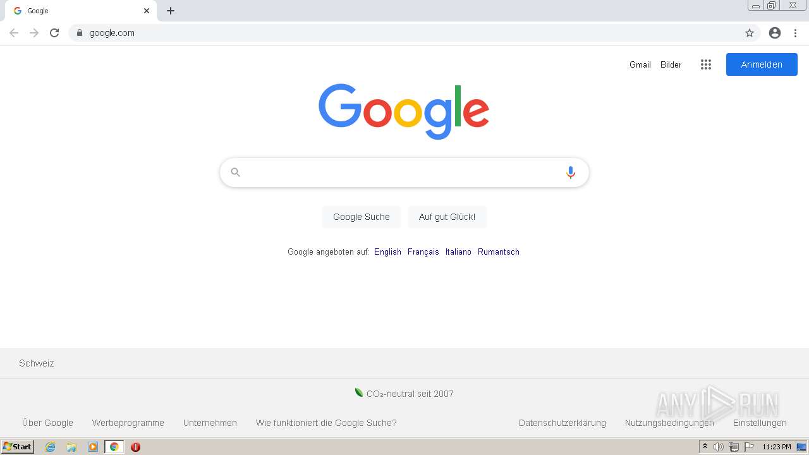The width and height of the screenshot is (809, 455).
Task: Open the Chrome three-dot menu
Action: coord(796,33)
